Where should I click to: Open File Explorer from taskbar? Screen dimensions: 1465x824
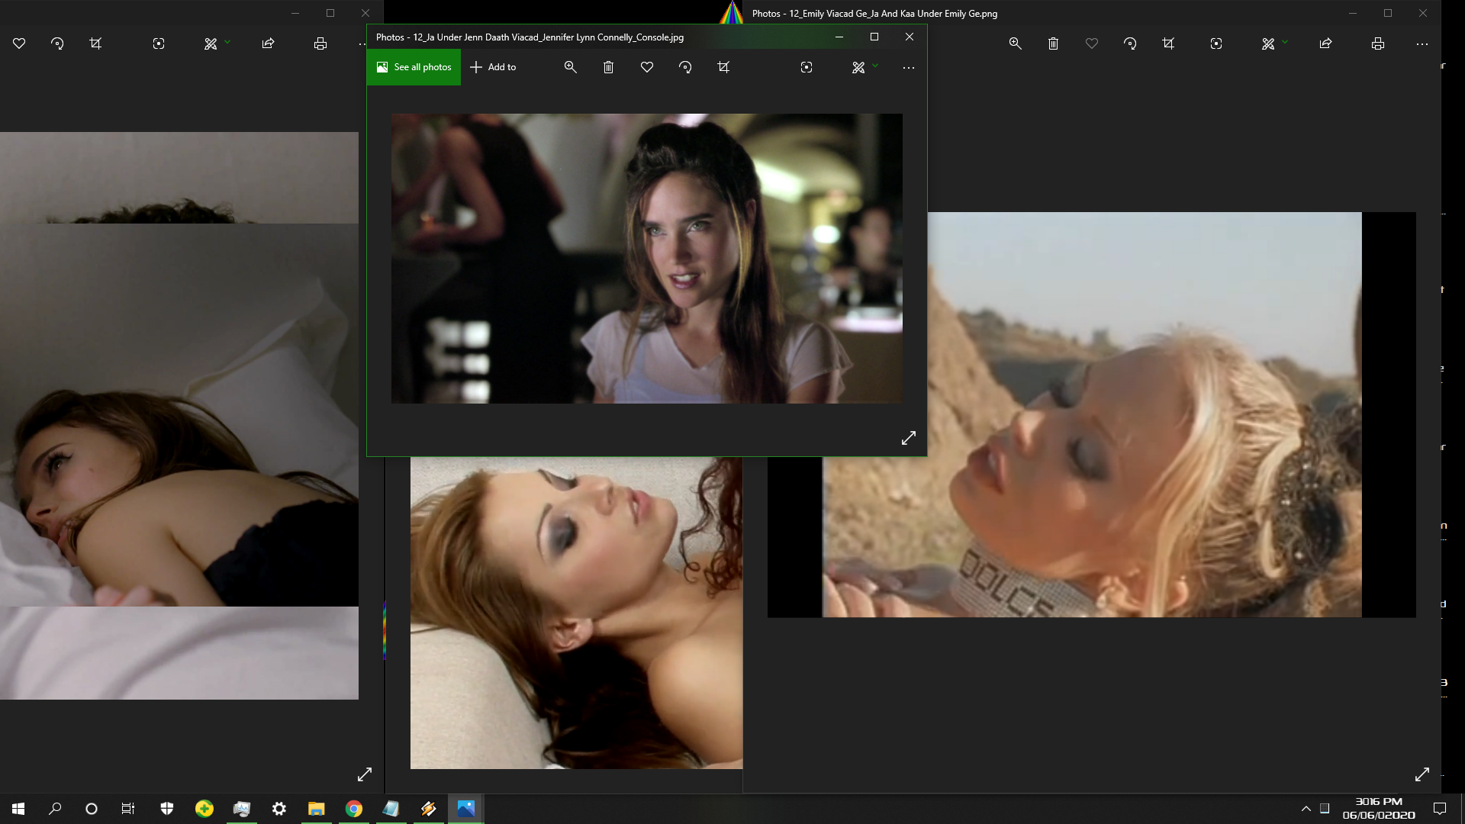316,809
